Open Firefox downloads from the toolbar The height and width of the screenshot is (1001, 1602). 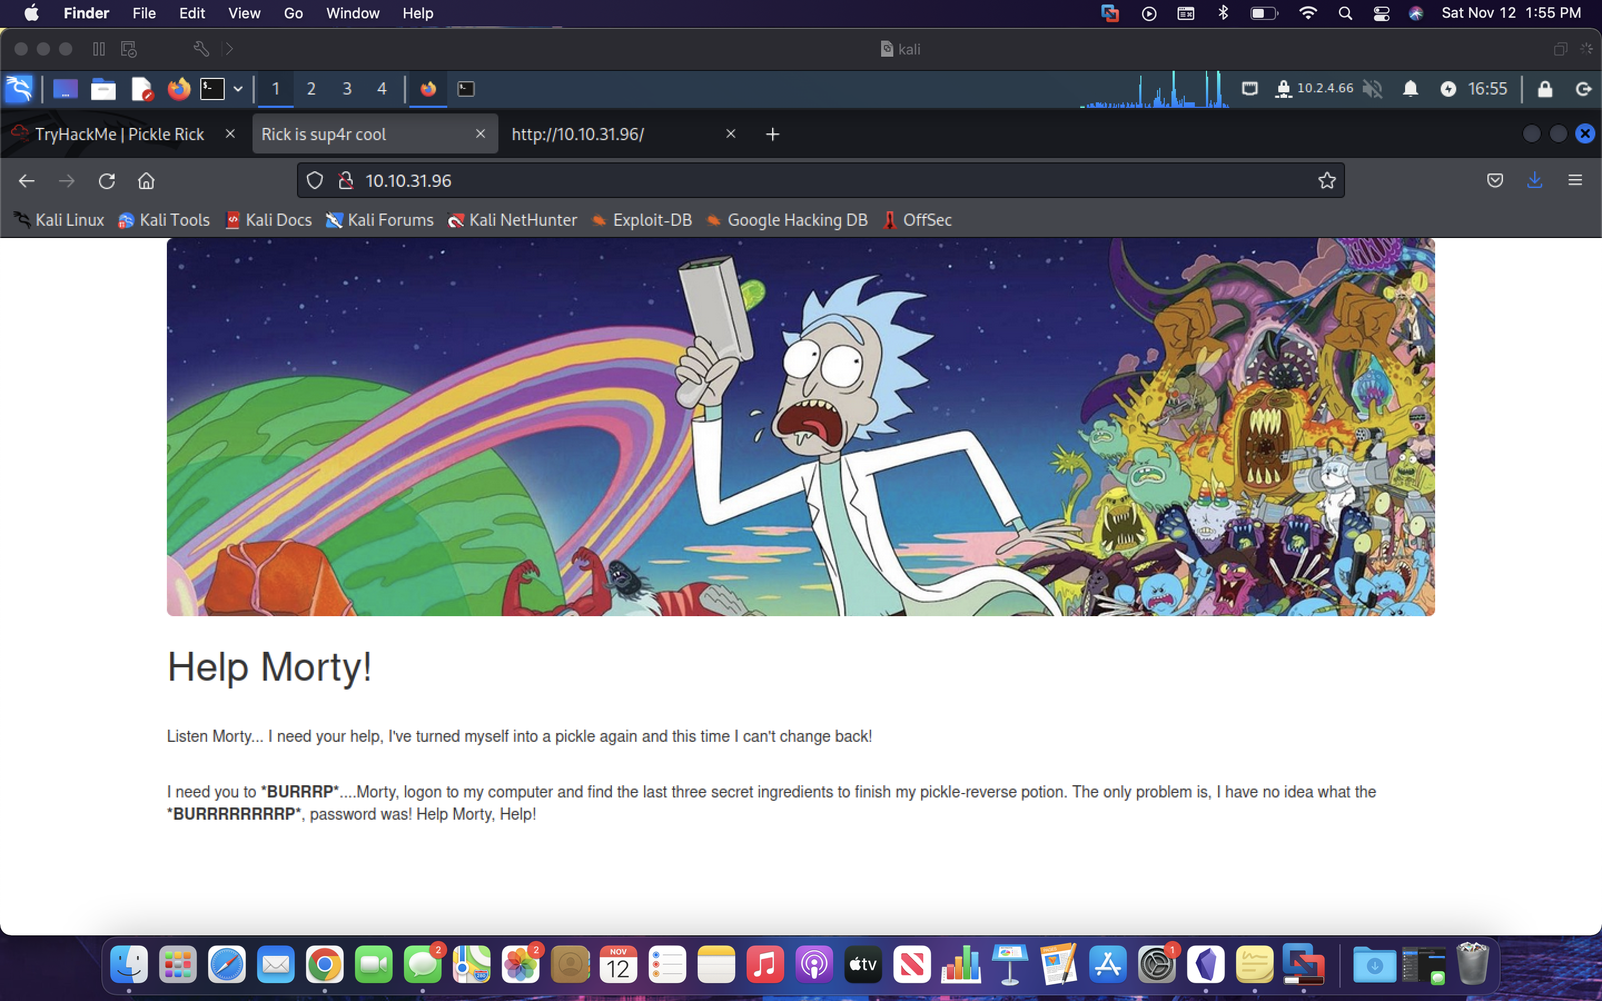[x=1535, y=180]
